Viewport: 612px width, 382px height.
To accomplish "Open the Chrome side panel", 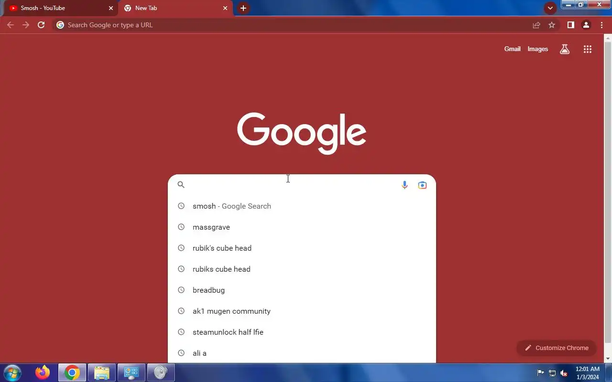I will pyautogui.click(x=570, y=25).
